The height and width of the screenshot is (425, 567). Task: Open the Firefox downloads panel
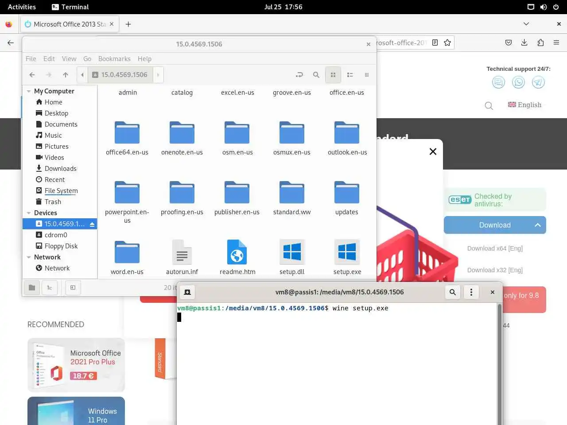click(x=524, y=42)
